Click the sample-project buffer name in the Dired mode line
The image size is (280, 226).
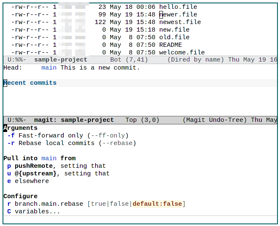(x=60, y=60)
